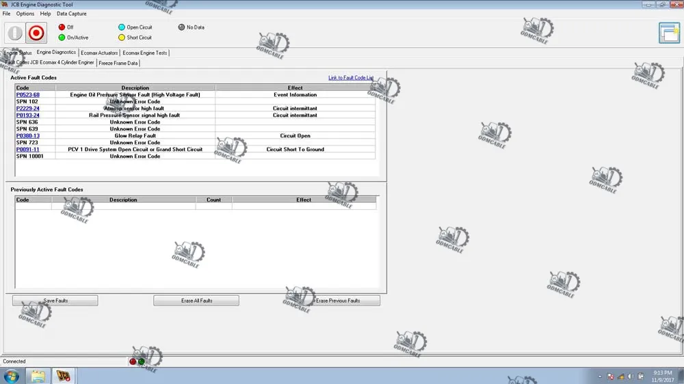This screenshot has width=684, height=384.
Task: Open the File menu
Action: [x=6, y=14]
